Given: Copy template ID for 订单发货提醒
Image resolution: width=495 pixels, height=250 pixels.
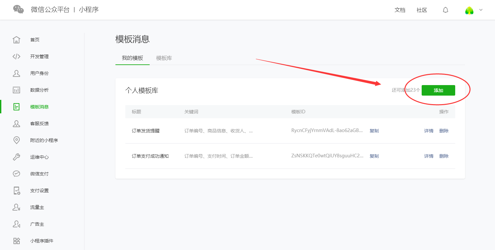Looking at the screenshot, I should point(374,131).
